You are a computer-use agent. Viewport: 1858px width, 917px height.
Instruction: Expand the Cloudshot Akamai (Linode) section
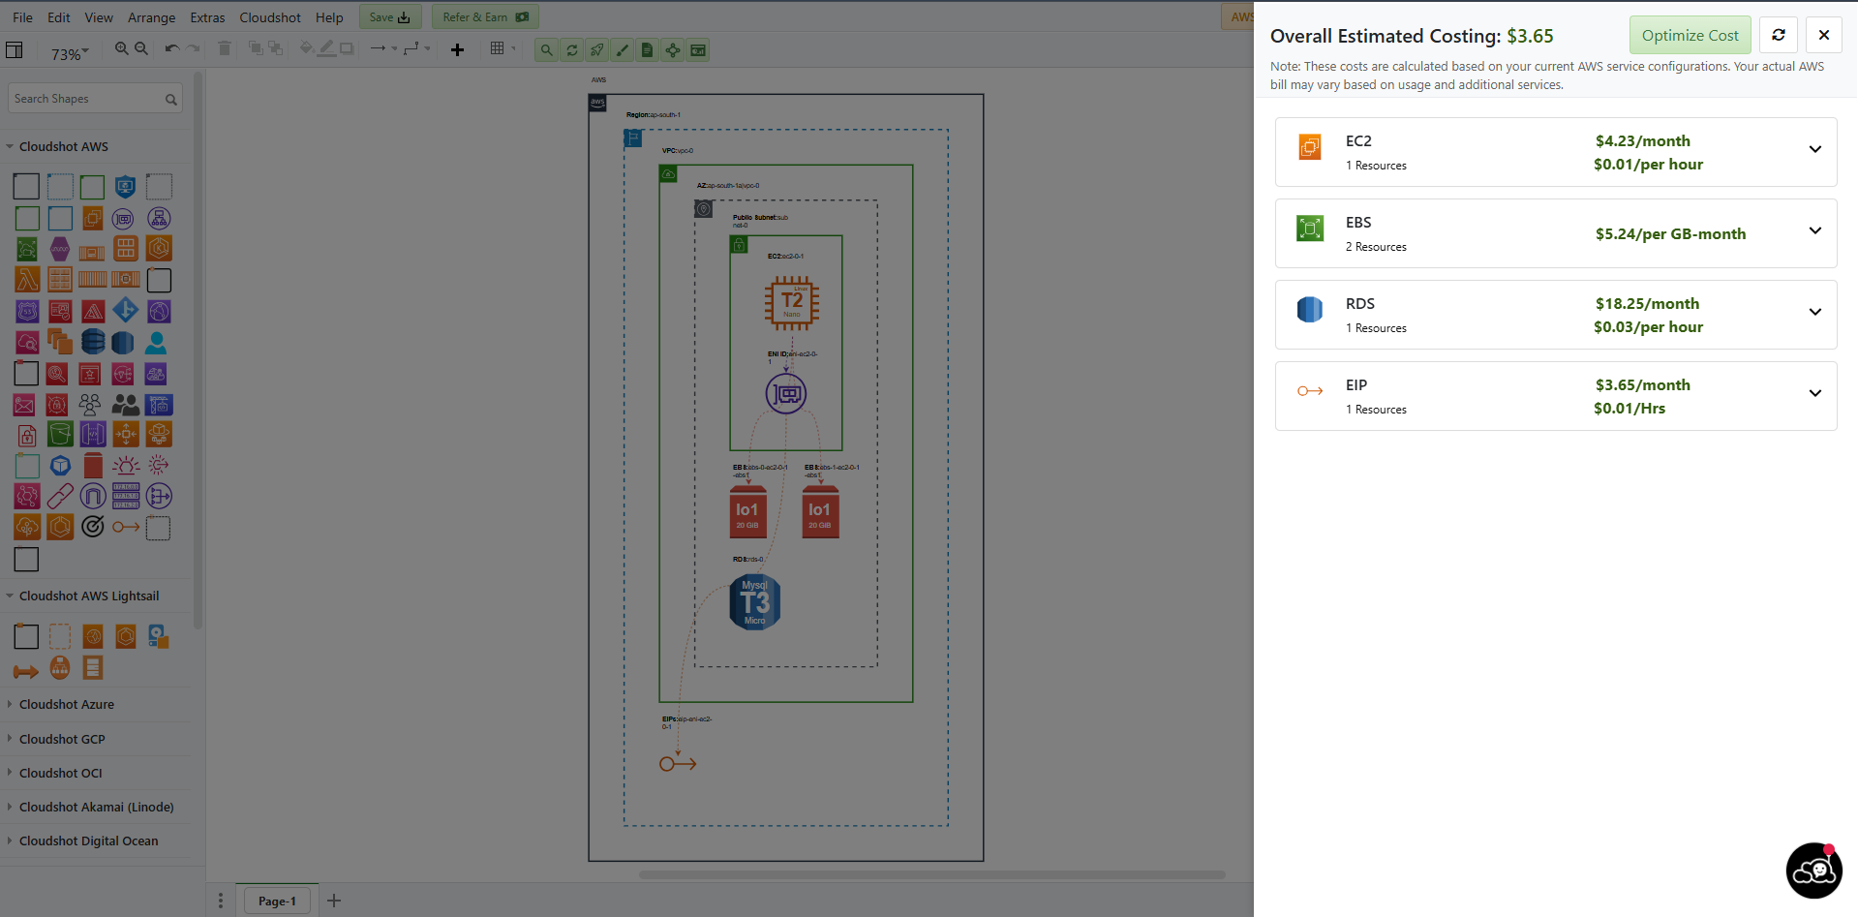click(97, 807)
